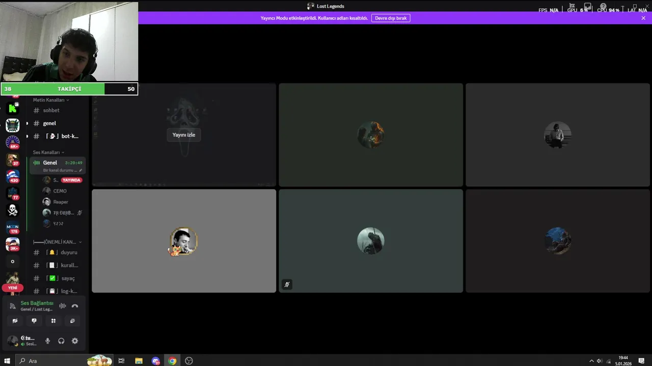This screenshot has width=652, height=366.
Task: Disconnect from voice using hang-up phone icon
Action: [x=75, y=306]
